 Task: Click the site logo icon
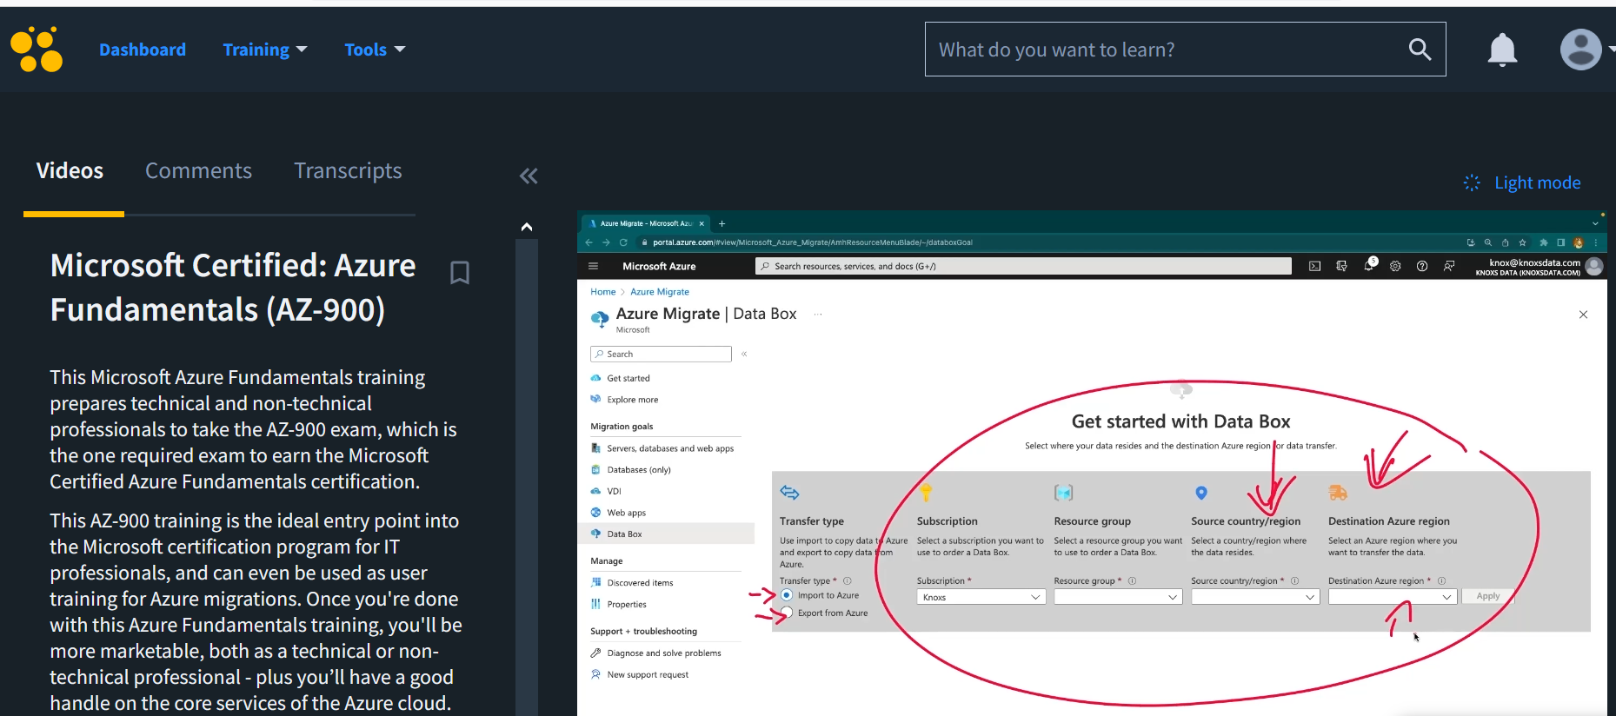37,50
